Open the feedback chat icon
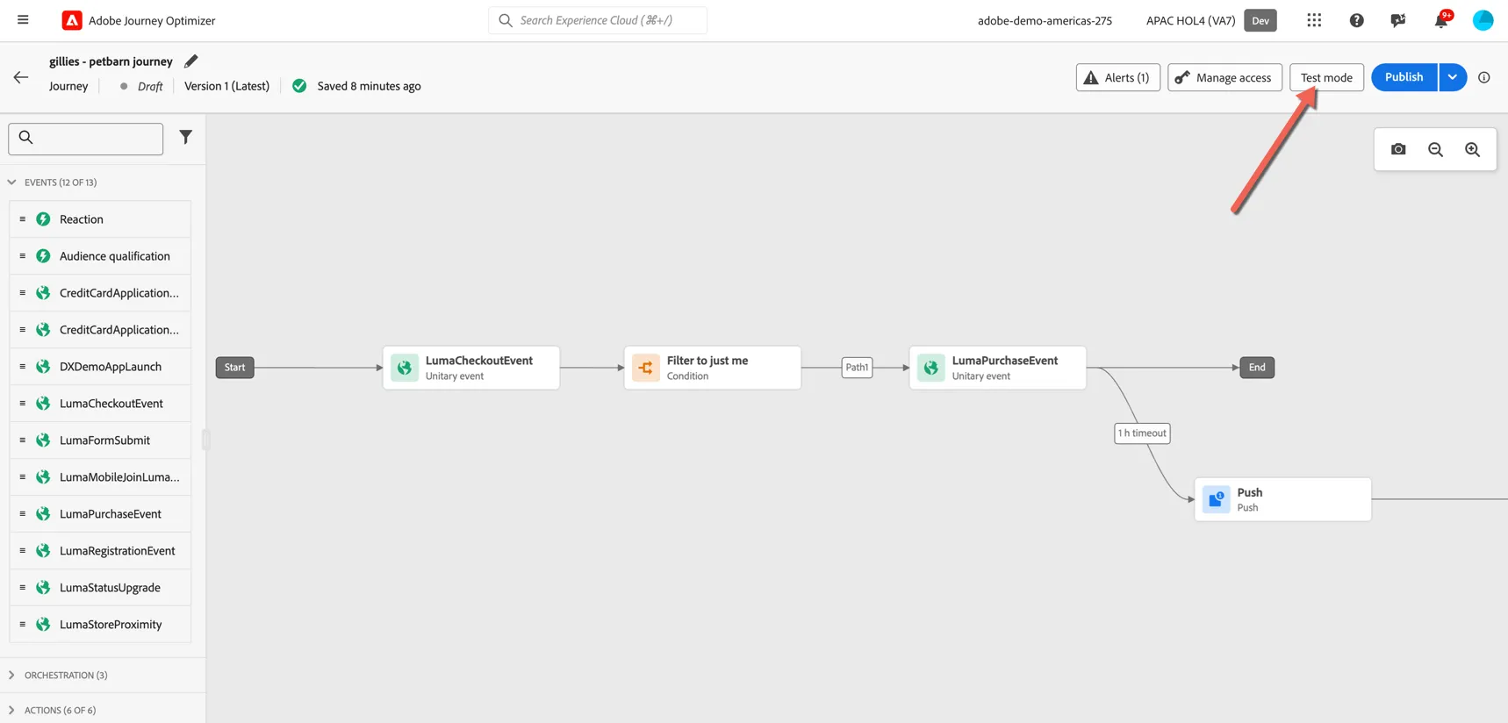 pyautogui.click(x=1398, y=20)
